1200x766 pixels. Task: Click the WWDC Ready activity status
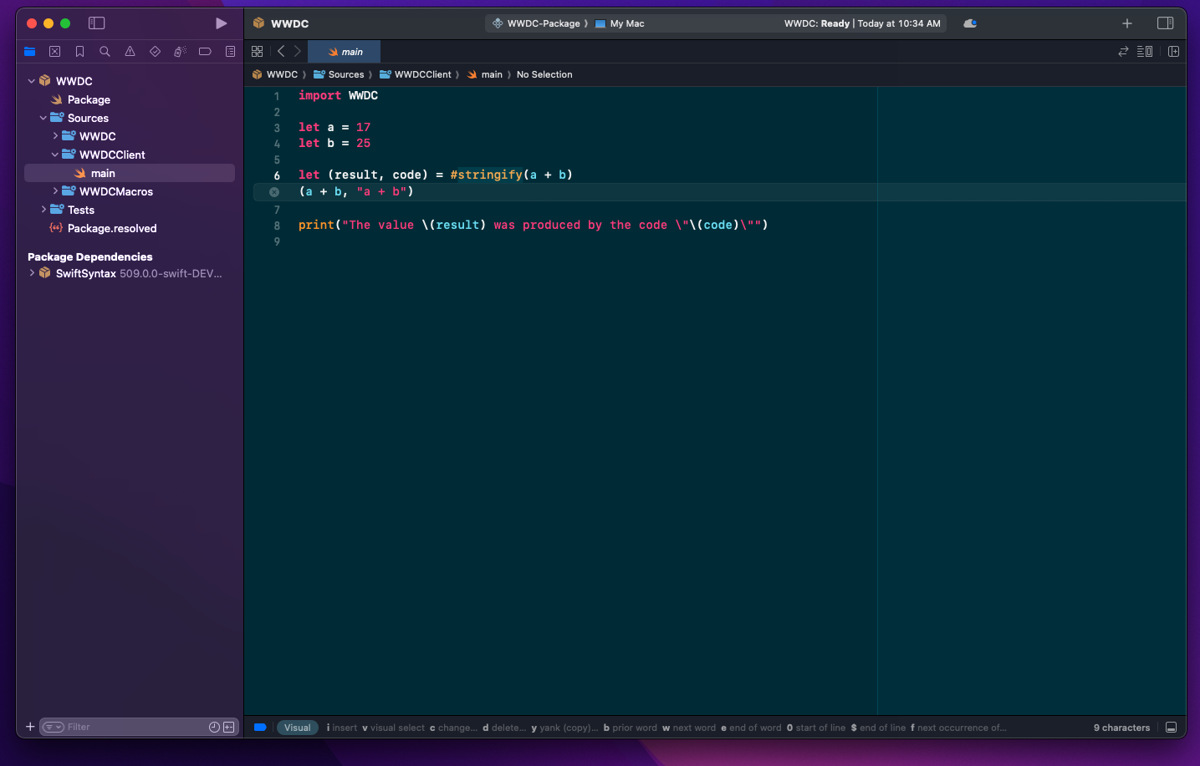tap(862, 23)
